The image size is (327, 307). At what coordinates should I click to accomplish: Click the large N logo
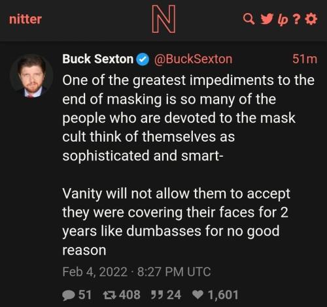pos(163,19)
